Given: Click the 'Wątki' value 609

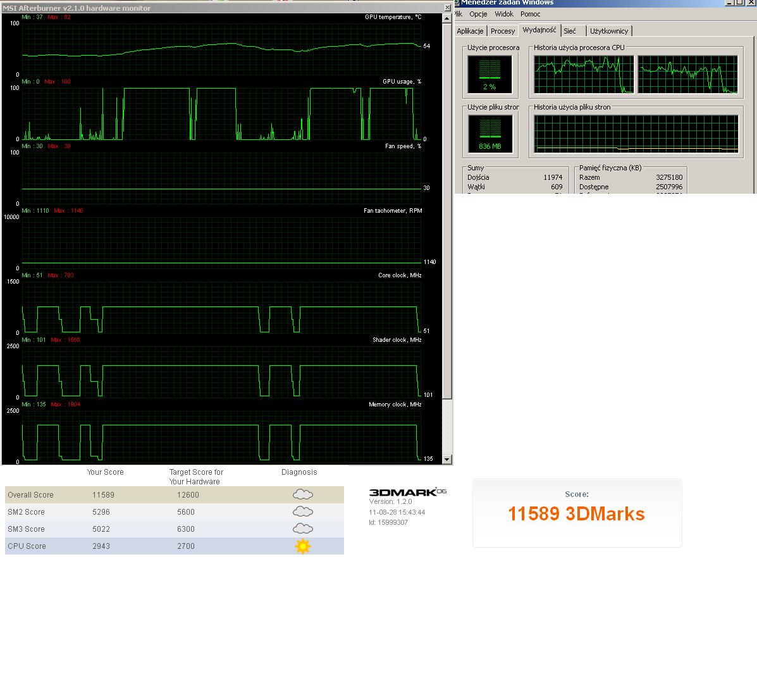Looking at the screenshot, I should (x=557, y=187).
